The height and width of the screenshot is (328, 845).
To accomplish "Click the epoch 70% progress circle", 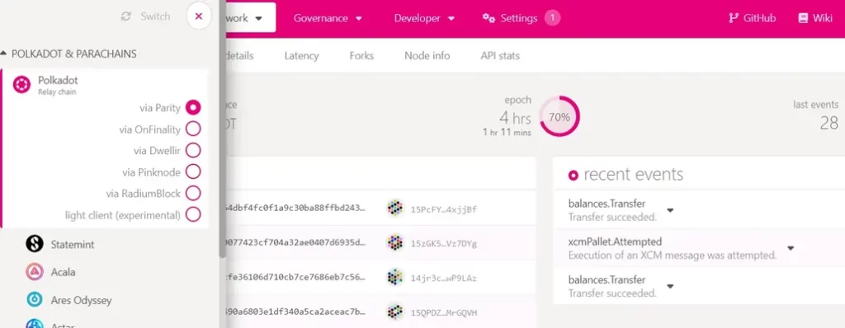I will [559, 116].
